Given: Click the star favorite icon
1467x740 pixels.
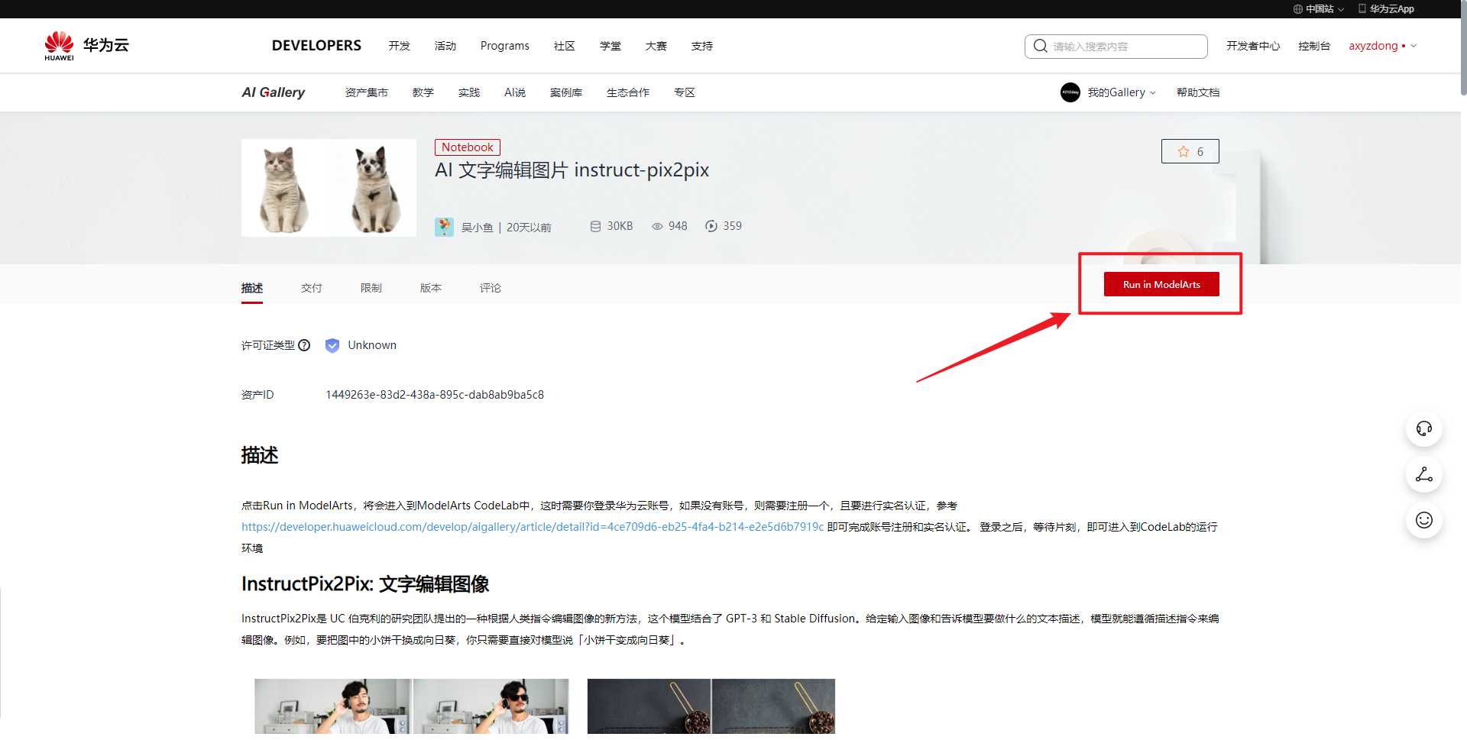Looking at the screenshot, I should tap(1184, 151).
